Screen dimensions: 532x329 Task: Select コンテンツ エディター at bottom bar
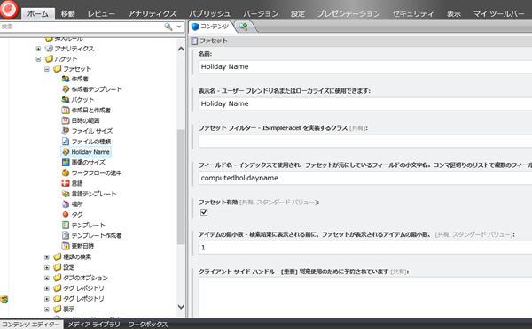[31, 325]
